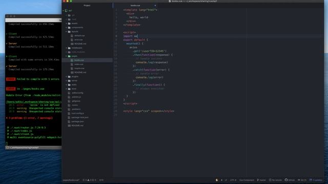The width and height of the screenshot is (328, 184).
Task: Open README.md under layouts folder
Action: point(80,44)
